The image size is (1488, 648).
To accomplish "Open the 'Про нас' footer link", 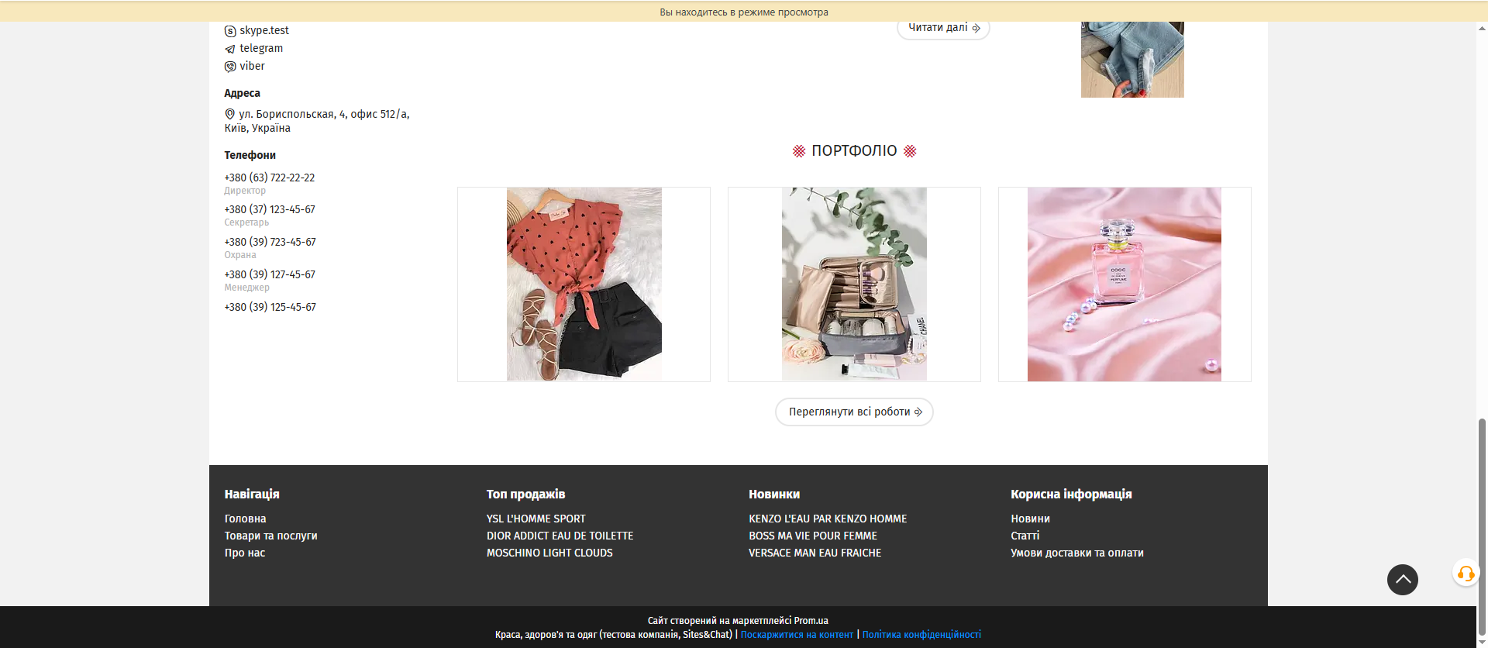I will [x=244, y=553].
